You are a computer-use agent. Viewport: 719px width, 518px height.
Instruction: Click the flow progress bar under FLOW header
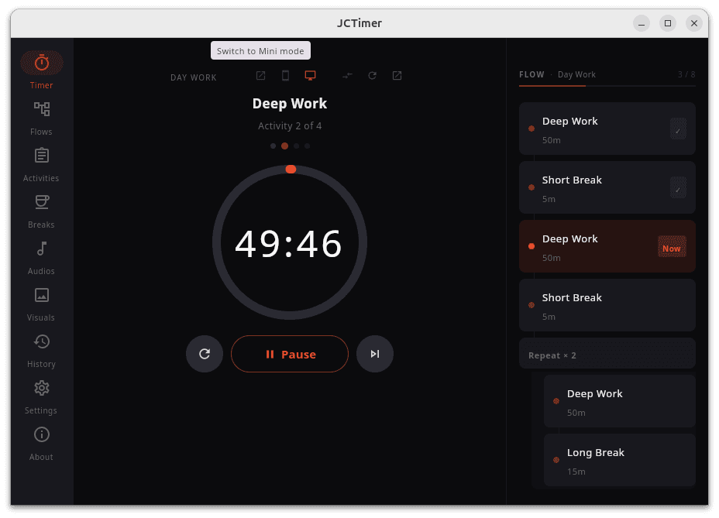click(607, 86)
